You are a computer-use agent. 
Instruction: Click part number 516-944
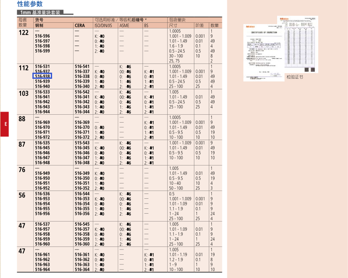[x=42, y=112]
